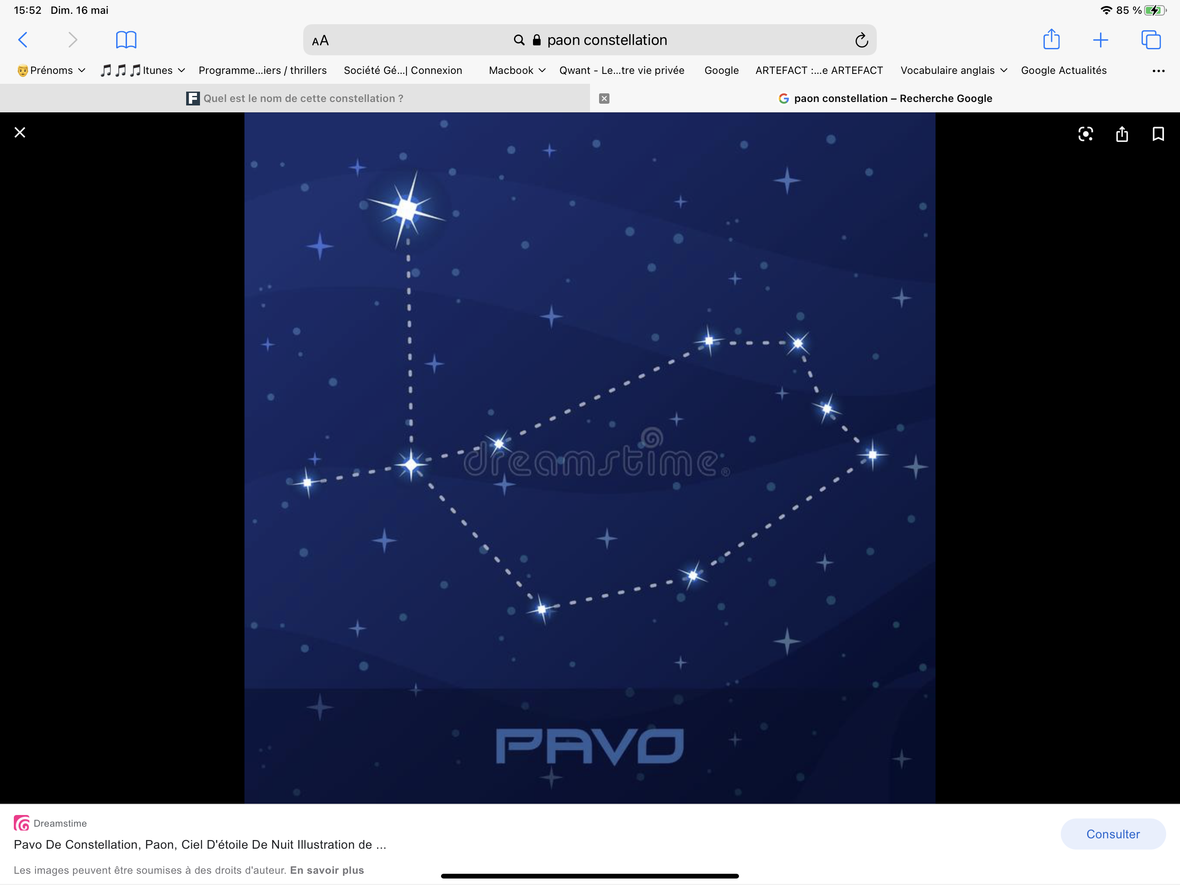
Task: Show the tabs overview
Action: 1151,40
